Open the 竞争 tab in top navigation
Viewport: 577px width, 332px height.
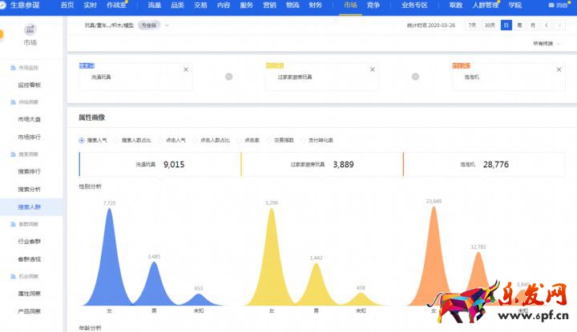pyautogui.click(x=373, y=5)
